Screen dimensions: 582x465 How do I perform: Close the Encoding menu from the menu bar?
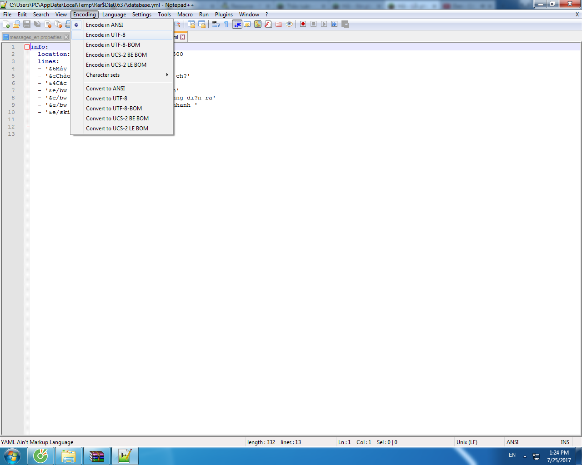click(x=85, y=15)
